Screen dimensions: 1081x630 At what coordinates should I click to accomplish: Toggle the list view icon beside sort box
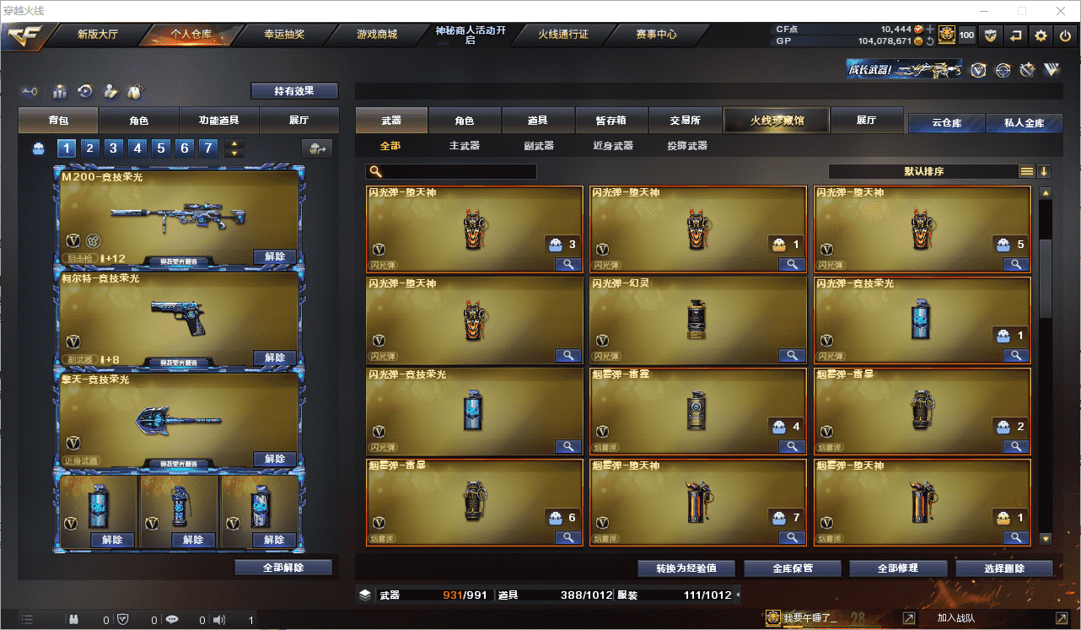(x=1026, y=171)
